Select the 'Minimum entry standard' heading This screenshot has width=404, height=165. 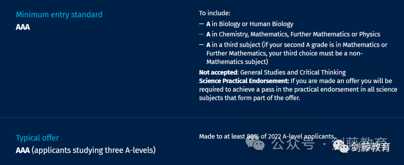[x=59, y=15]
